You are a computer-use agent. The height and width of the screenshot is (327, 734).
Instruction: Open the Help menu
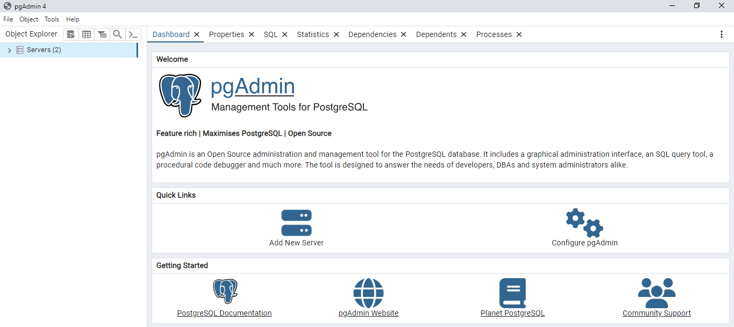(73, 19)
